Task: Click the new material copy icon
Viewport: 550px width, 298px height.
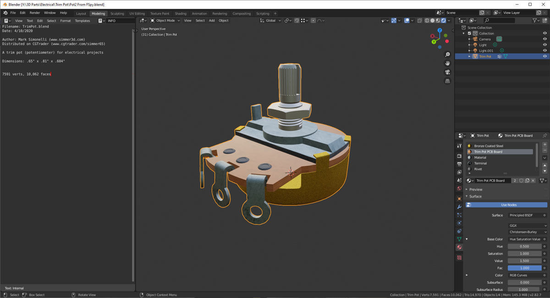Action: click(x=527, y=180)
